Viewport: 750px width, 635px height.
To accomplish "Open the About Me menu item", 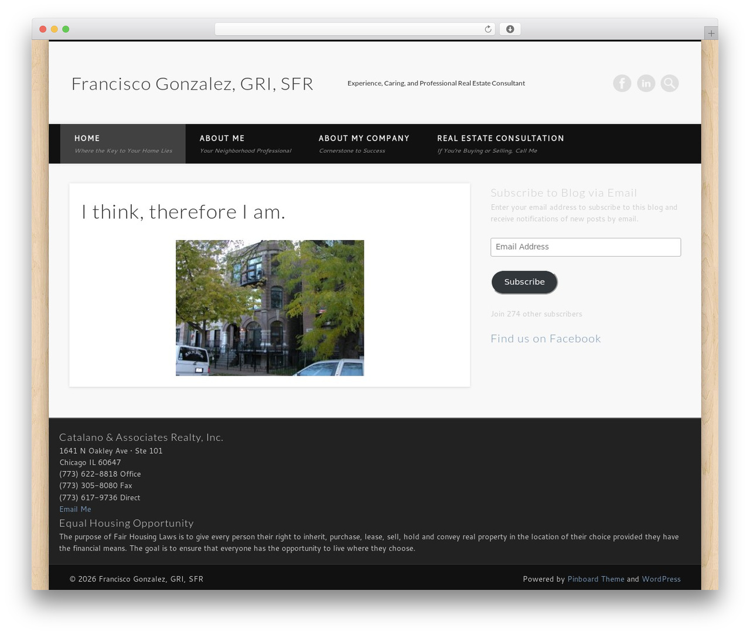I will (246, 144).
